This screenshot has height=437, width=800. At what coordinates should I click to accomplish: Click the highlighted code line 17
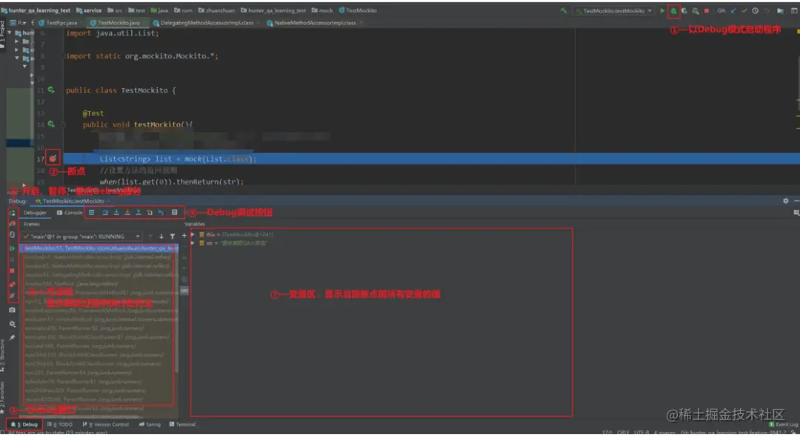(432, 159)
